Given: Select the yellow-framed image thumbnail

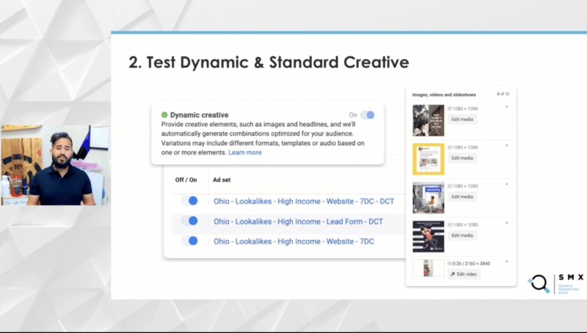Looking at the screenshot, I should pos(429,159).
